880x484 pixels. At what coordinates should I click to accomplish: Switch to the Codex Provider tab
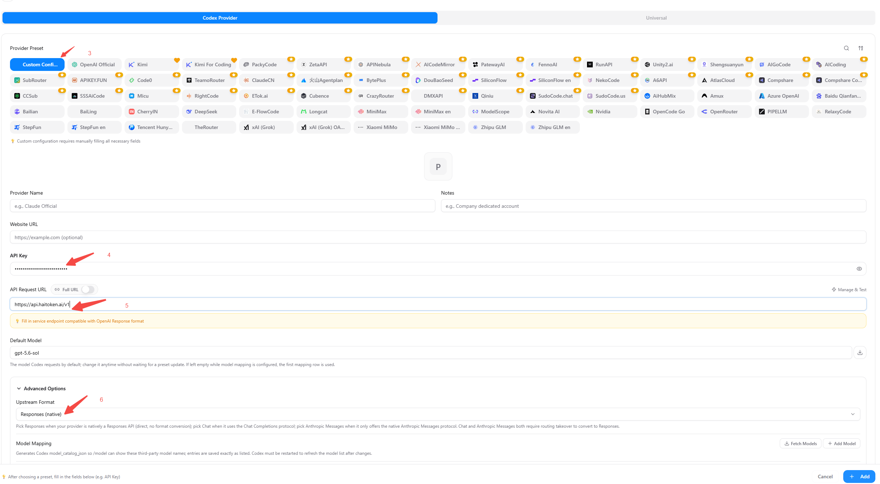click(220, 18)
